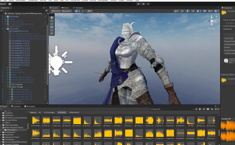Click the scene orientation gizmo Y axis
This screenshot has height=145, width=235.
pos(212,17)
